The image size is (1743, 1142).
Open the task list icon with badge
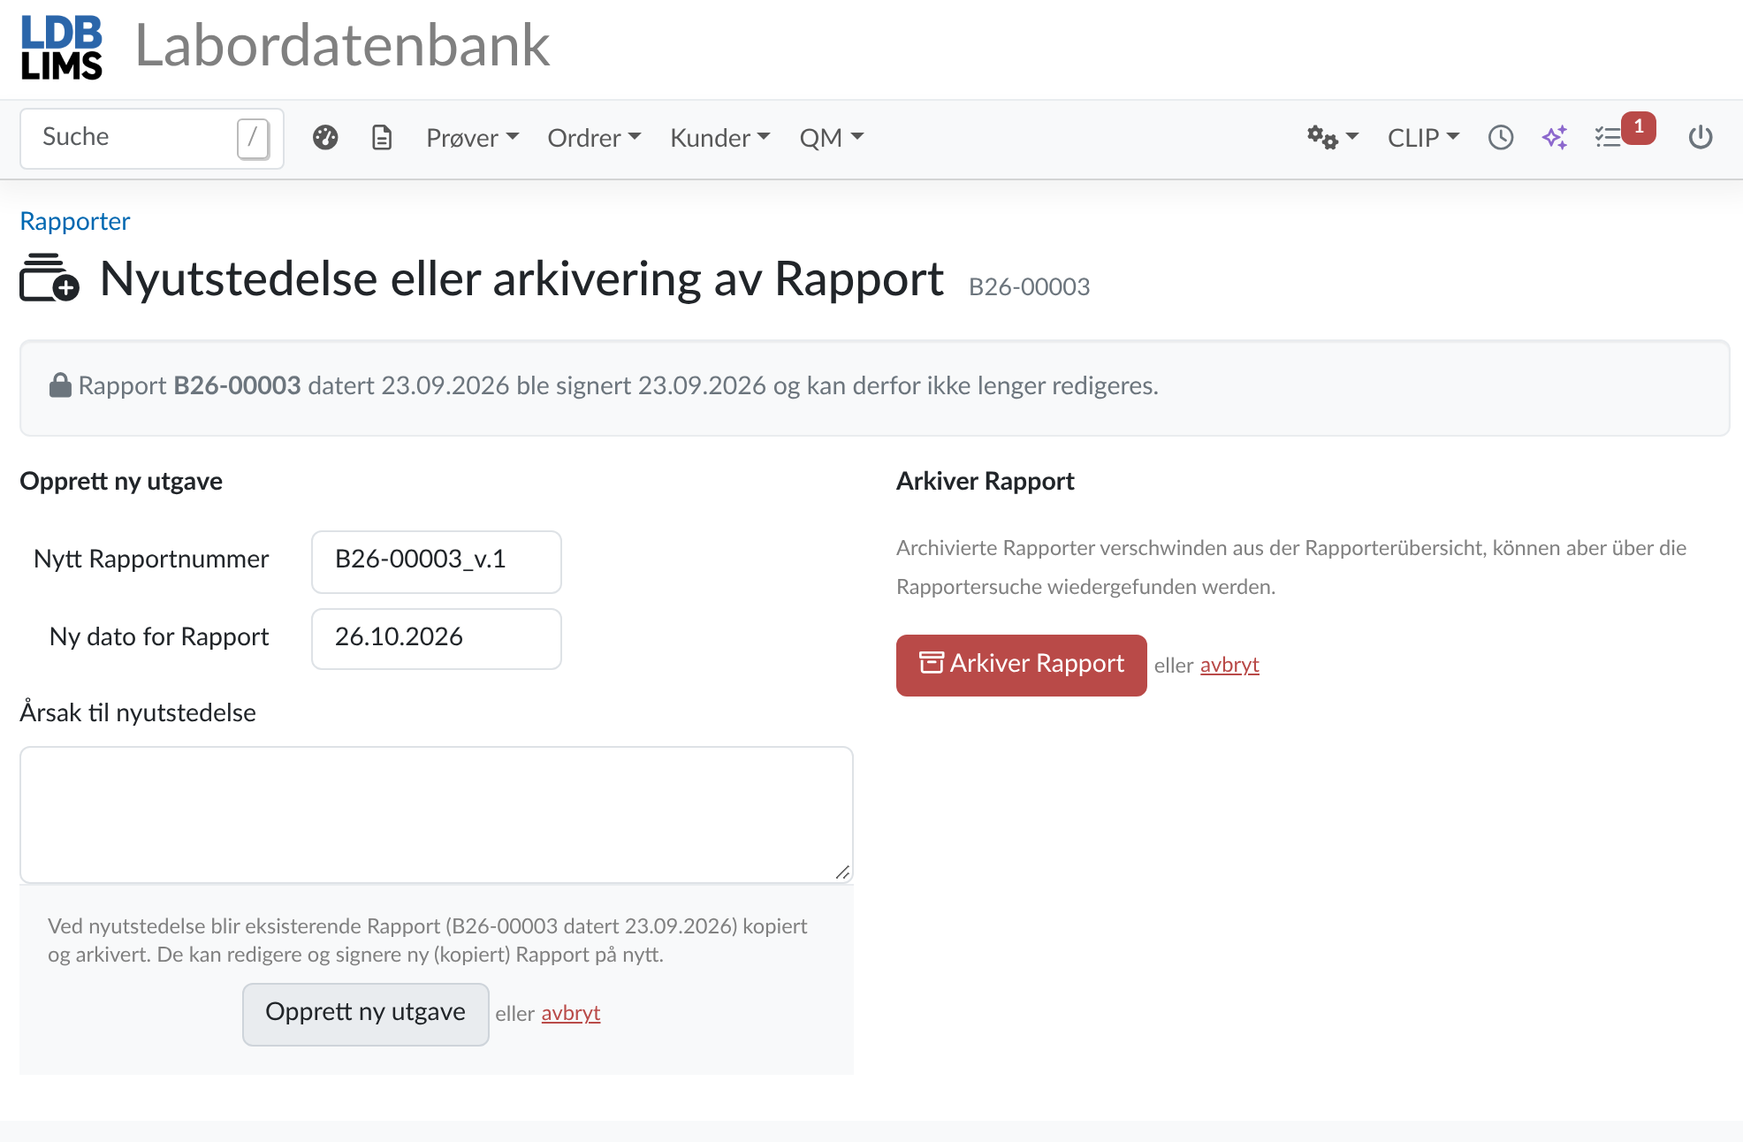pos(1608,138)
